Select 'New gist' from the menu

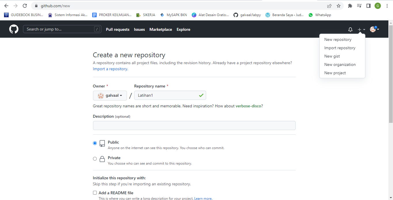point(332,56)
